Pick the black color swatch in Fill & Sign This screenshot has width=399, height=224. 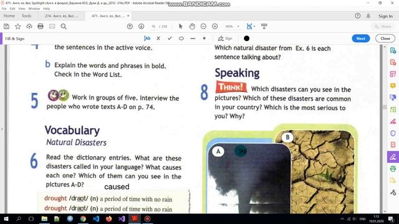pyautogui.click(x=246, y=39)
